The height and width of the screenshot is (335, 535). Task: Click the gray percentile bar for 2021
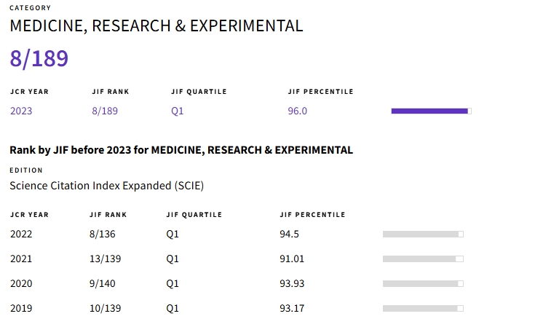click(423, 259)
